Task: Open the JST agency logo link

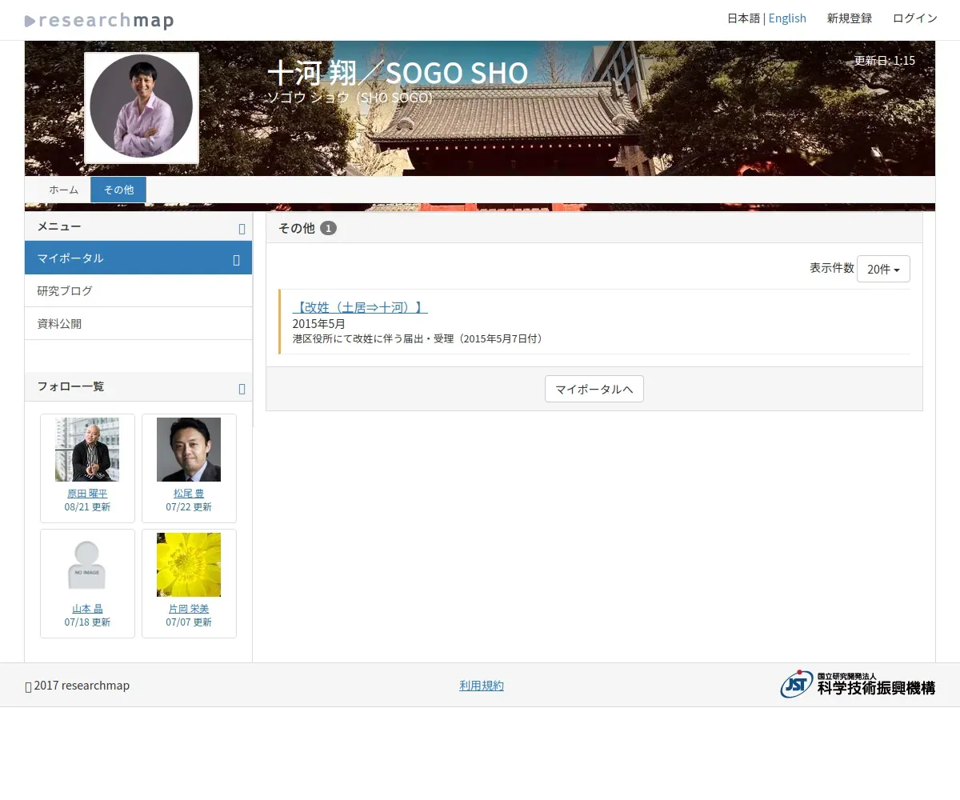Action: click(858, 684)
